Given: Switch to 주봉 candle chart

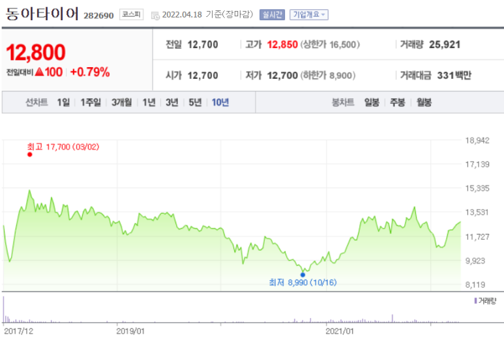Looking at the screenshot, I should click(398, 102).
